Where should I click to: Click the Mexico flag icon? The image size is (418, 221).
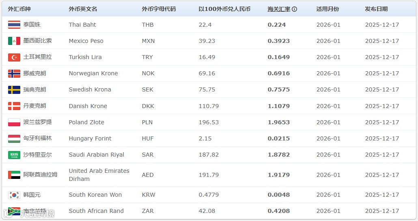(x=14, y=41)
